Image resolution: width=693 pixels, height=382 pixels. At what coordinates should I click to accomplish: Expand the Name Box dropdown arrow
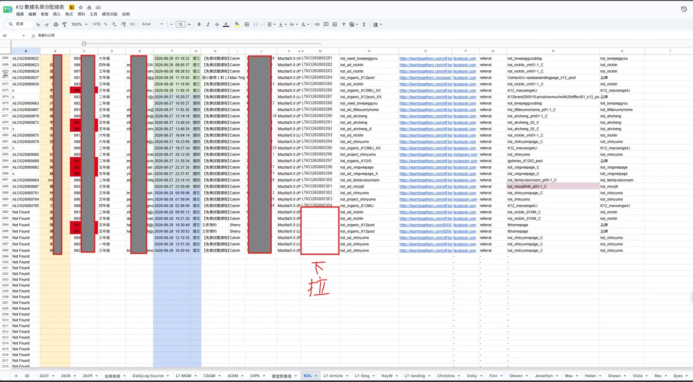23,36
